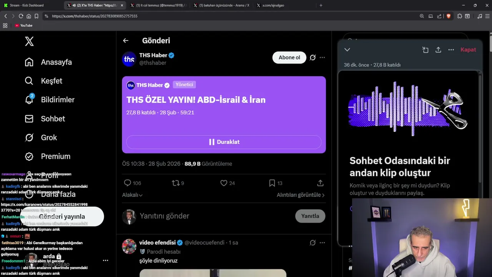Click the pop-out icon in audio panel
The height and width of the screenshot is (277, 492).
tap(425, 50)
